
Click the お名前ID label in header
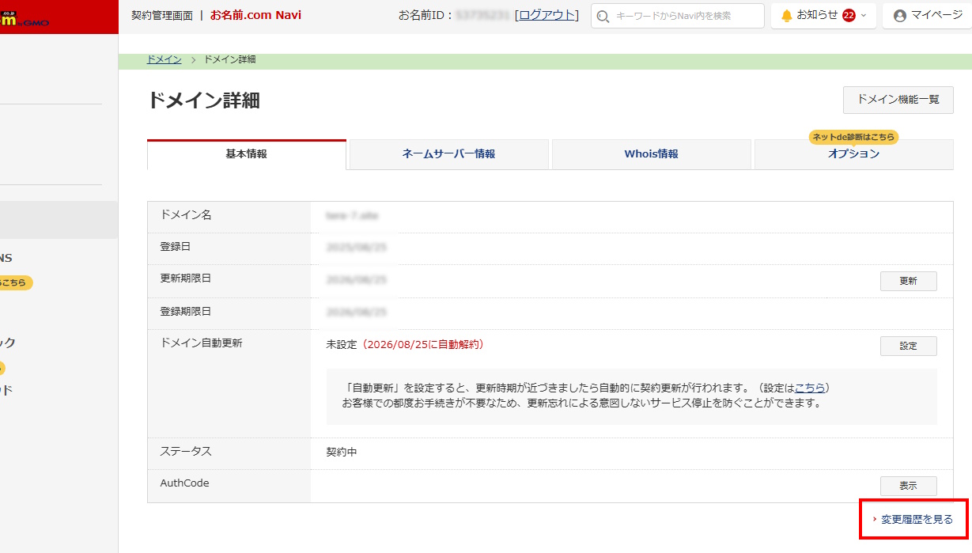pos(425,15)
